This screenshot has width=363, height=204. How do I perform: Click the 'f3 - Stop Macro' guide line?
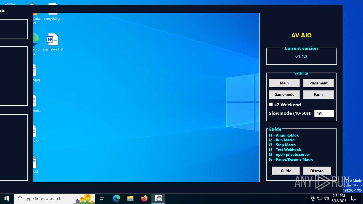point(282,145)
